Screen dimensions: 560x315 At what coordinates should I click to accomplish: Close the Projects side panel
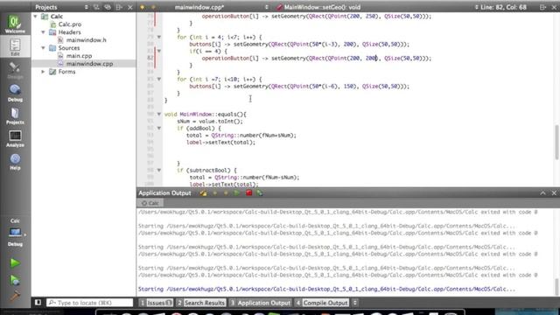(130, 7)
